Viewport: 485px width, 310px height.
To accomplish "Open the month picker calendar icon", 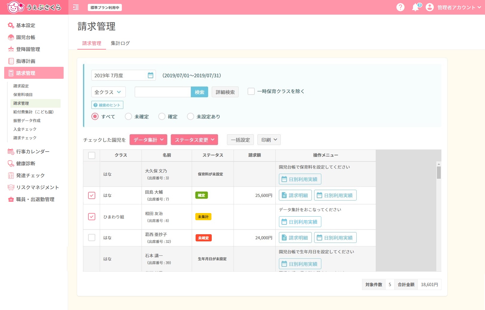I will [151, 75].
